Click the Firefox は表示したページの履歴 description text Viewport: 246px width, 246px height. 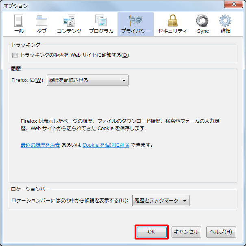click(120, 125)
